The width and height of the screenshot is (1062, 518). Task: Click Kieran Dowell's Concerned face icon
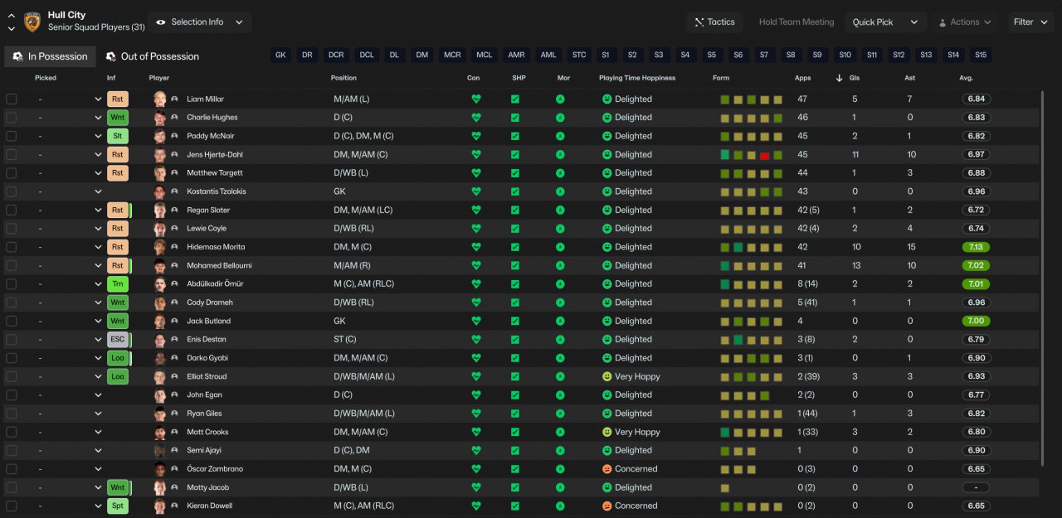[607, 506]
